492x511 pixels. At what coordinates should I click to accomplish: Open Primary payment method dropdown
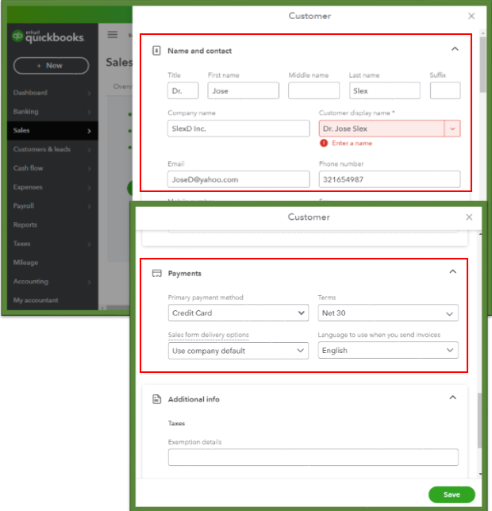point(238,313)
